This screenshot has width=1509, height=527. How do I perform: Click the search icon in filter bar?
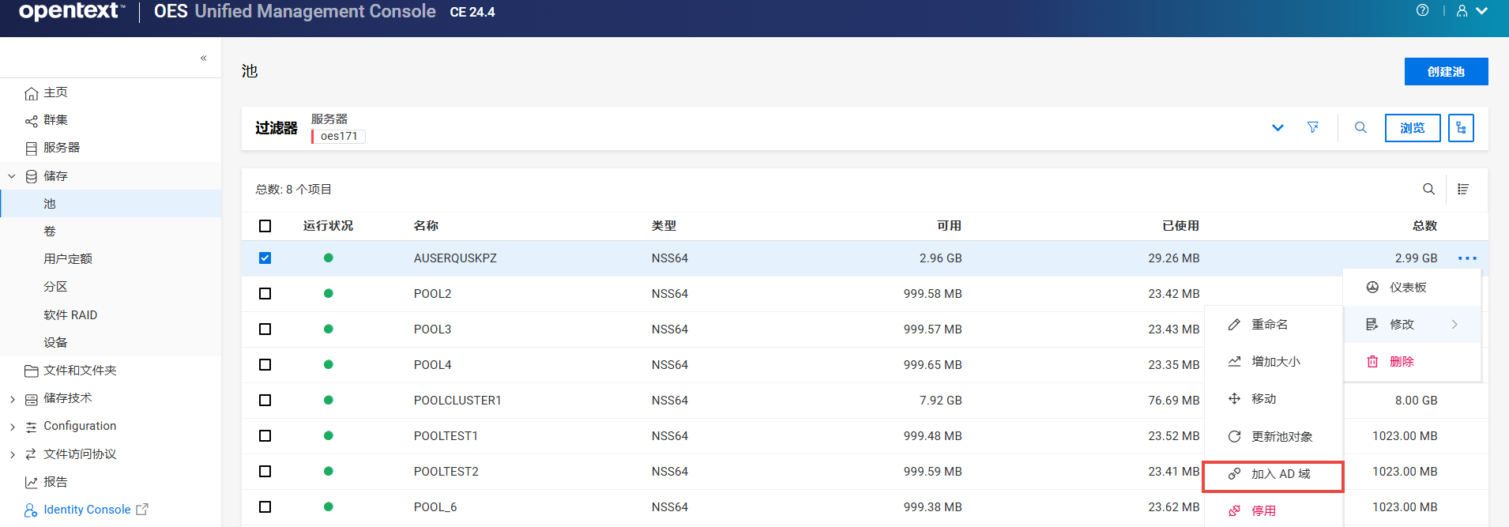[x=1360, y=127]
